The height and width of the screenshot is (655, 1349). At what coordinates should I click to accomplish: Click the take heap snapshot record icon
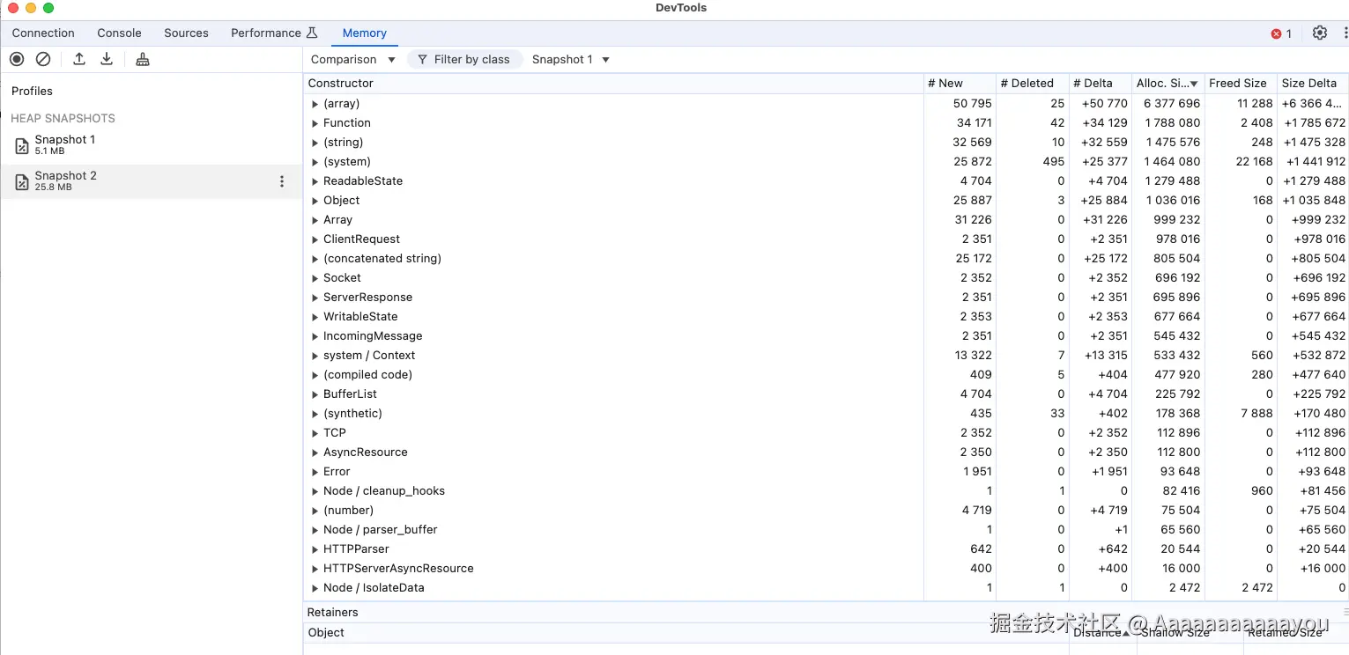point(17,59)
